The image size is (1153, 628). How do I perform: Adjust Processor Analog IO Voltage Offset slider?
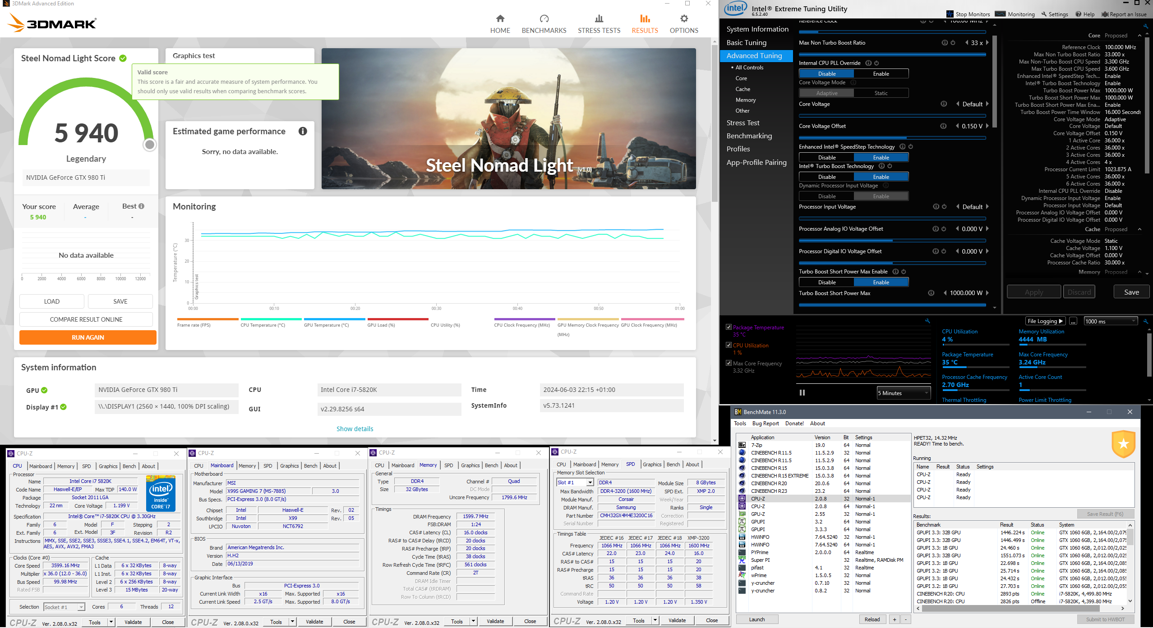[892, 241]
